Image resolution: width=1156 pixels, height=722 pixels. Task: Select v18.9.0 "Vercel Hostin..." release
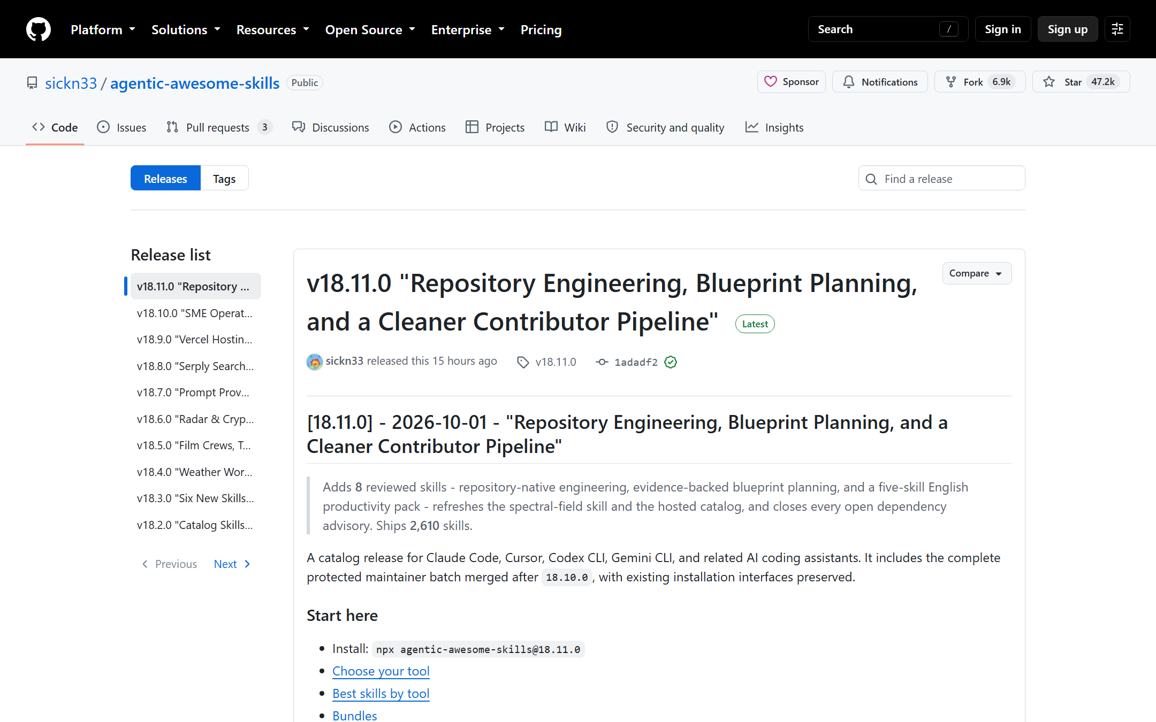[195, 339]
